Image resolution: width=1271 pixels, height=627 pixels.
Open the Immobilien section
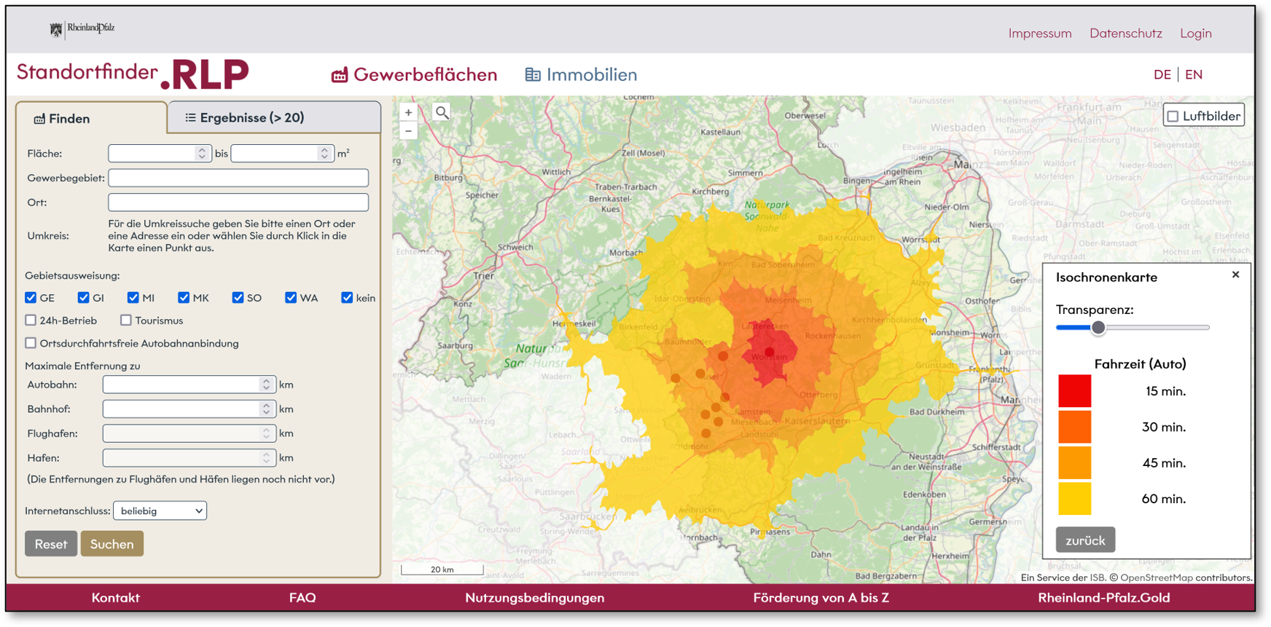point(581,74)
